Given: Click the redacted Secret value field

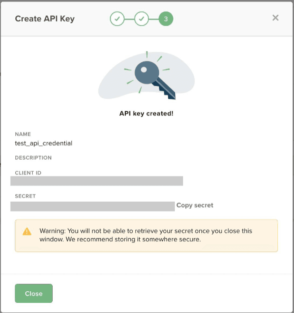Looking at the screenshot, I should point(92,206).
